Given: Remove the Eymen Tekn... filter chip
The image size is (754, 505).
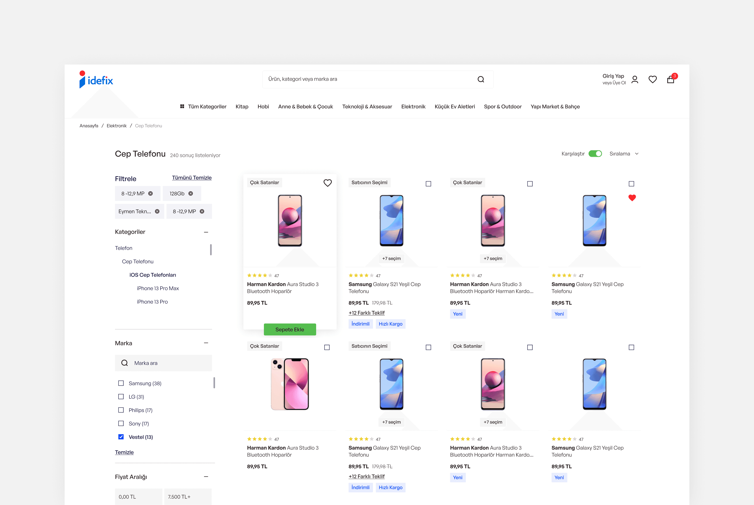Looking at the screenshot, I should (x=157, y=212).
